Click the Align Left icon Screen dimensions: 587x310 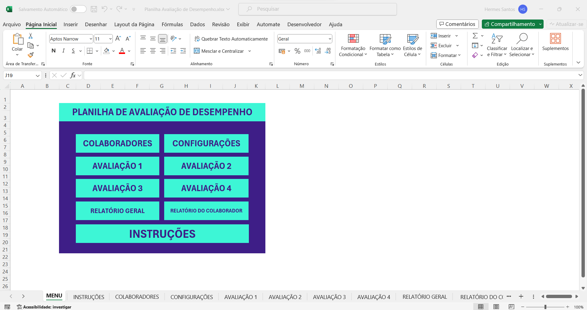[143, 51]
